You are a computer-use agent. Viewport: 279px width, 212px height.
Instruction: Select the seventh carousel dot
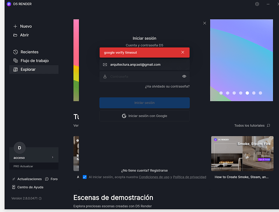[x=260, y=93]
